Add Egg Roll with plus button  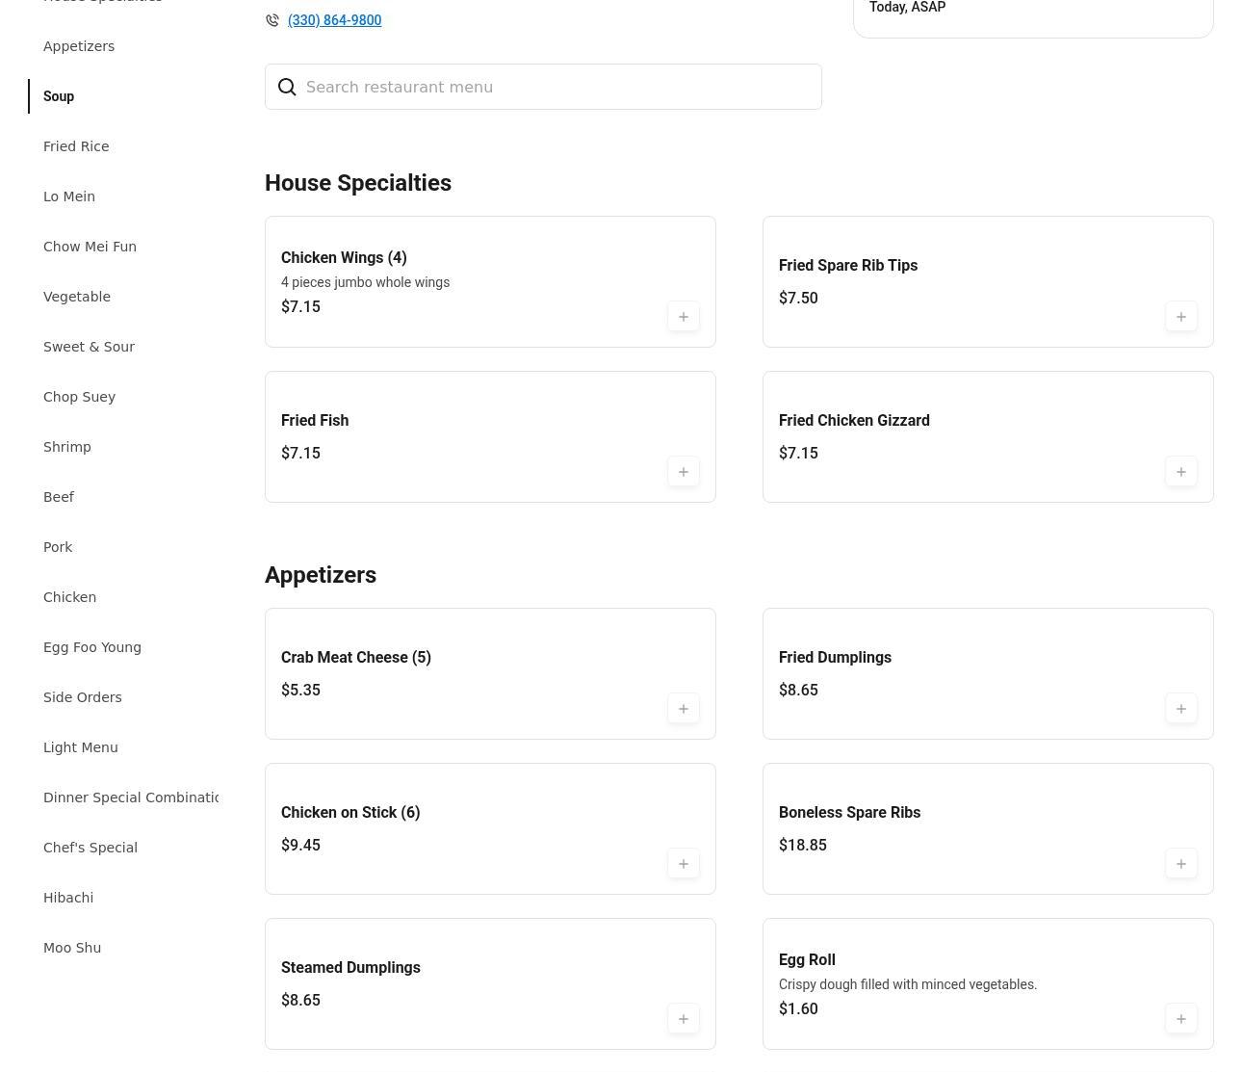pos(1180,1019)
